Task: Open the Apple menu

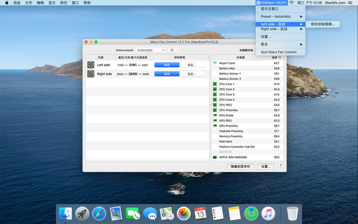Action: [7, 3]
